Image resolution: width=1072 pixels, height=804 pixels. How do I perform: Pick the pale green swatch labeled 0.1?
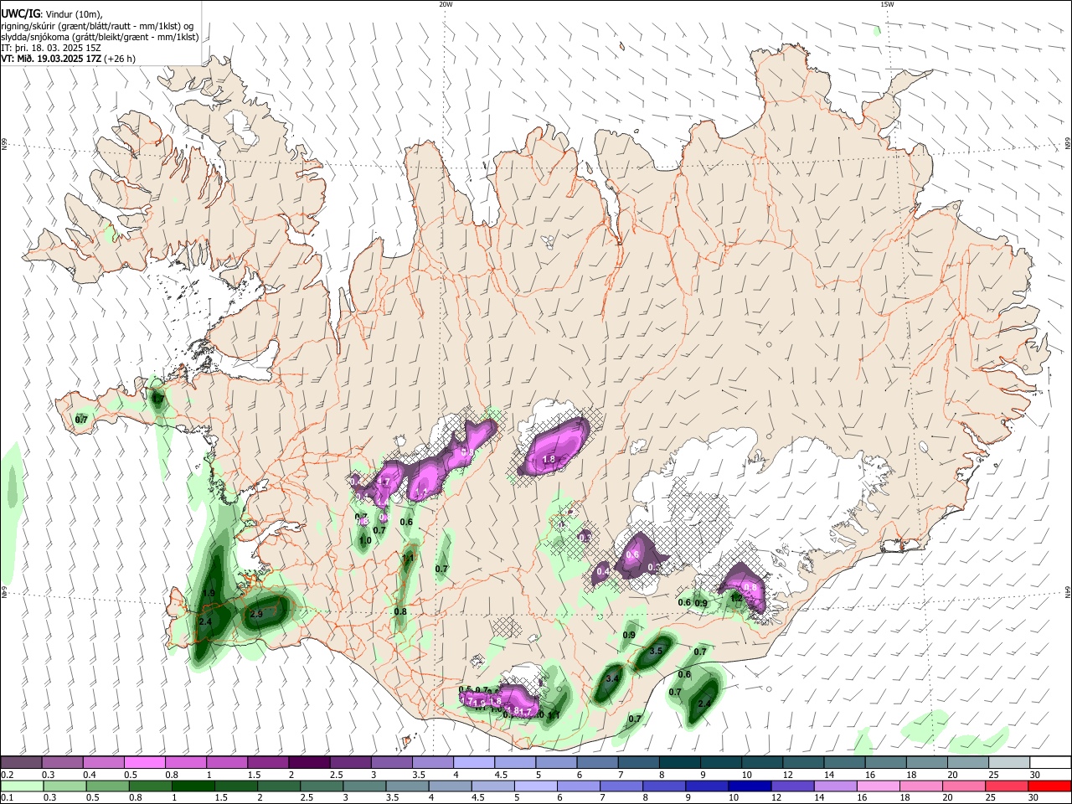(22, 786)
